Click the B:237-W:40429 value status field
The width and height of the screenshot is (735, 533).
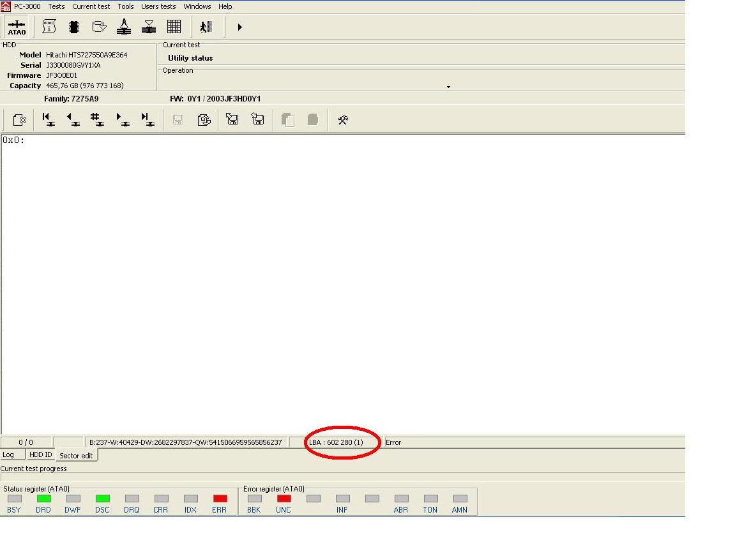[186, 442]
